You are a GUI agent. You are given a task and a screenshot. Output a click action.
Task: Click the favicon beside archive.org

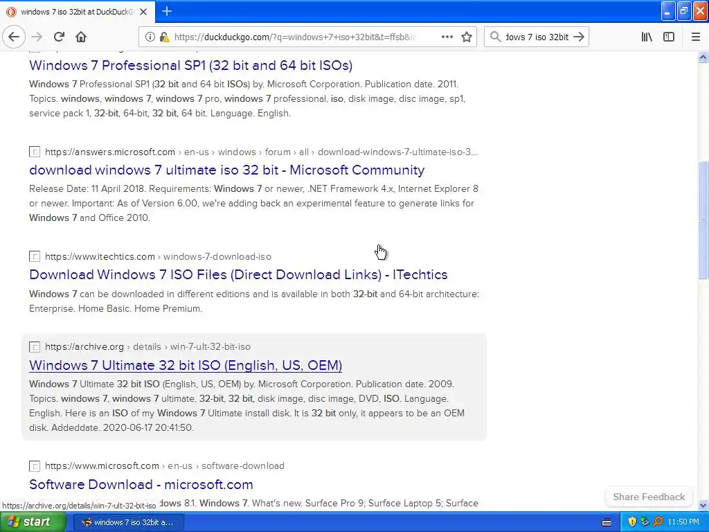(x=35, y=347)
